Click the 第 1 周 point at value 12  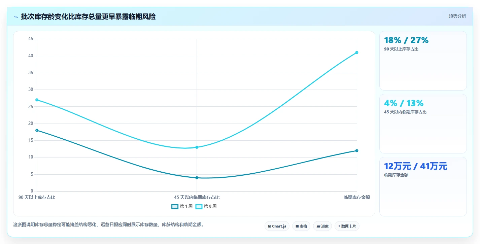tap(357, 150)
